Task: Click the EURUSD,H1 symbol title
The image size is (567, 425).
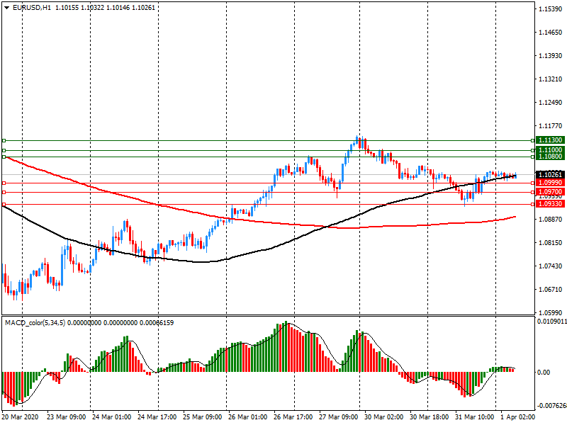Action: coord(32,8)
